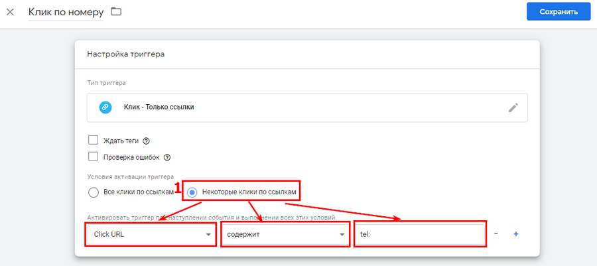597x266 pixels.
Task: Expand the содержит operator dropdown
Action: pos(285,235)
